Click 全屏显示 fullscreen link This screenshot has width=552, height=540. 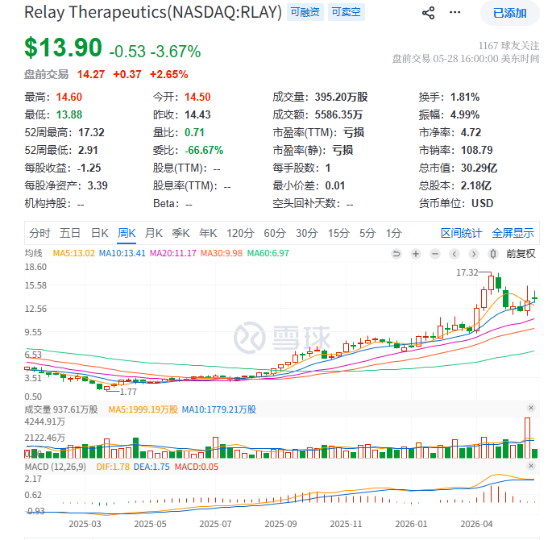(x=513, y=233)
